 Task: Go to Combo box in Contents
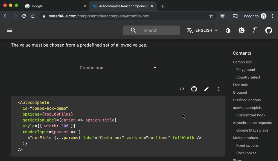point(242,62)
